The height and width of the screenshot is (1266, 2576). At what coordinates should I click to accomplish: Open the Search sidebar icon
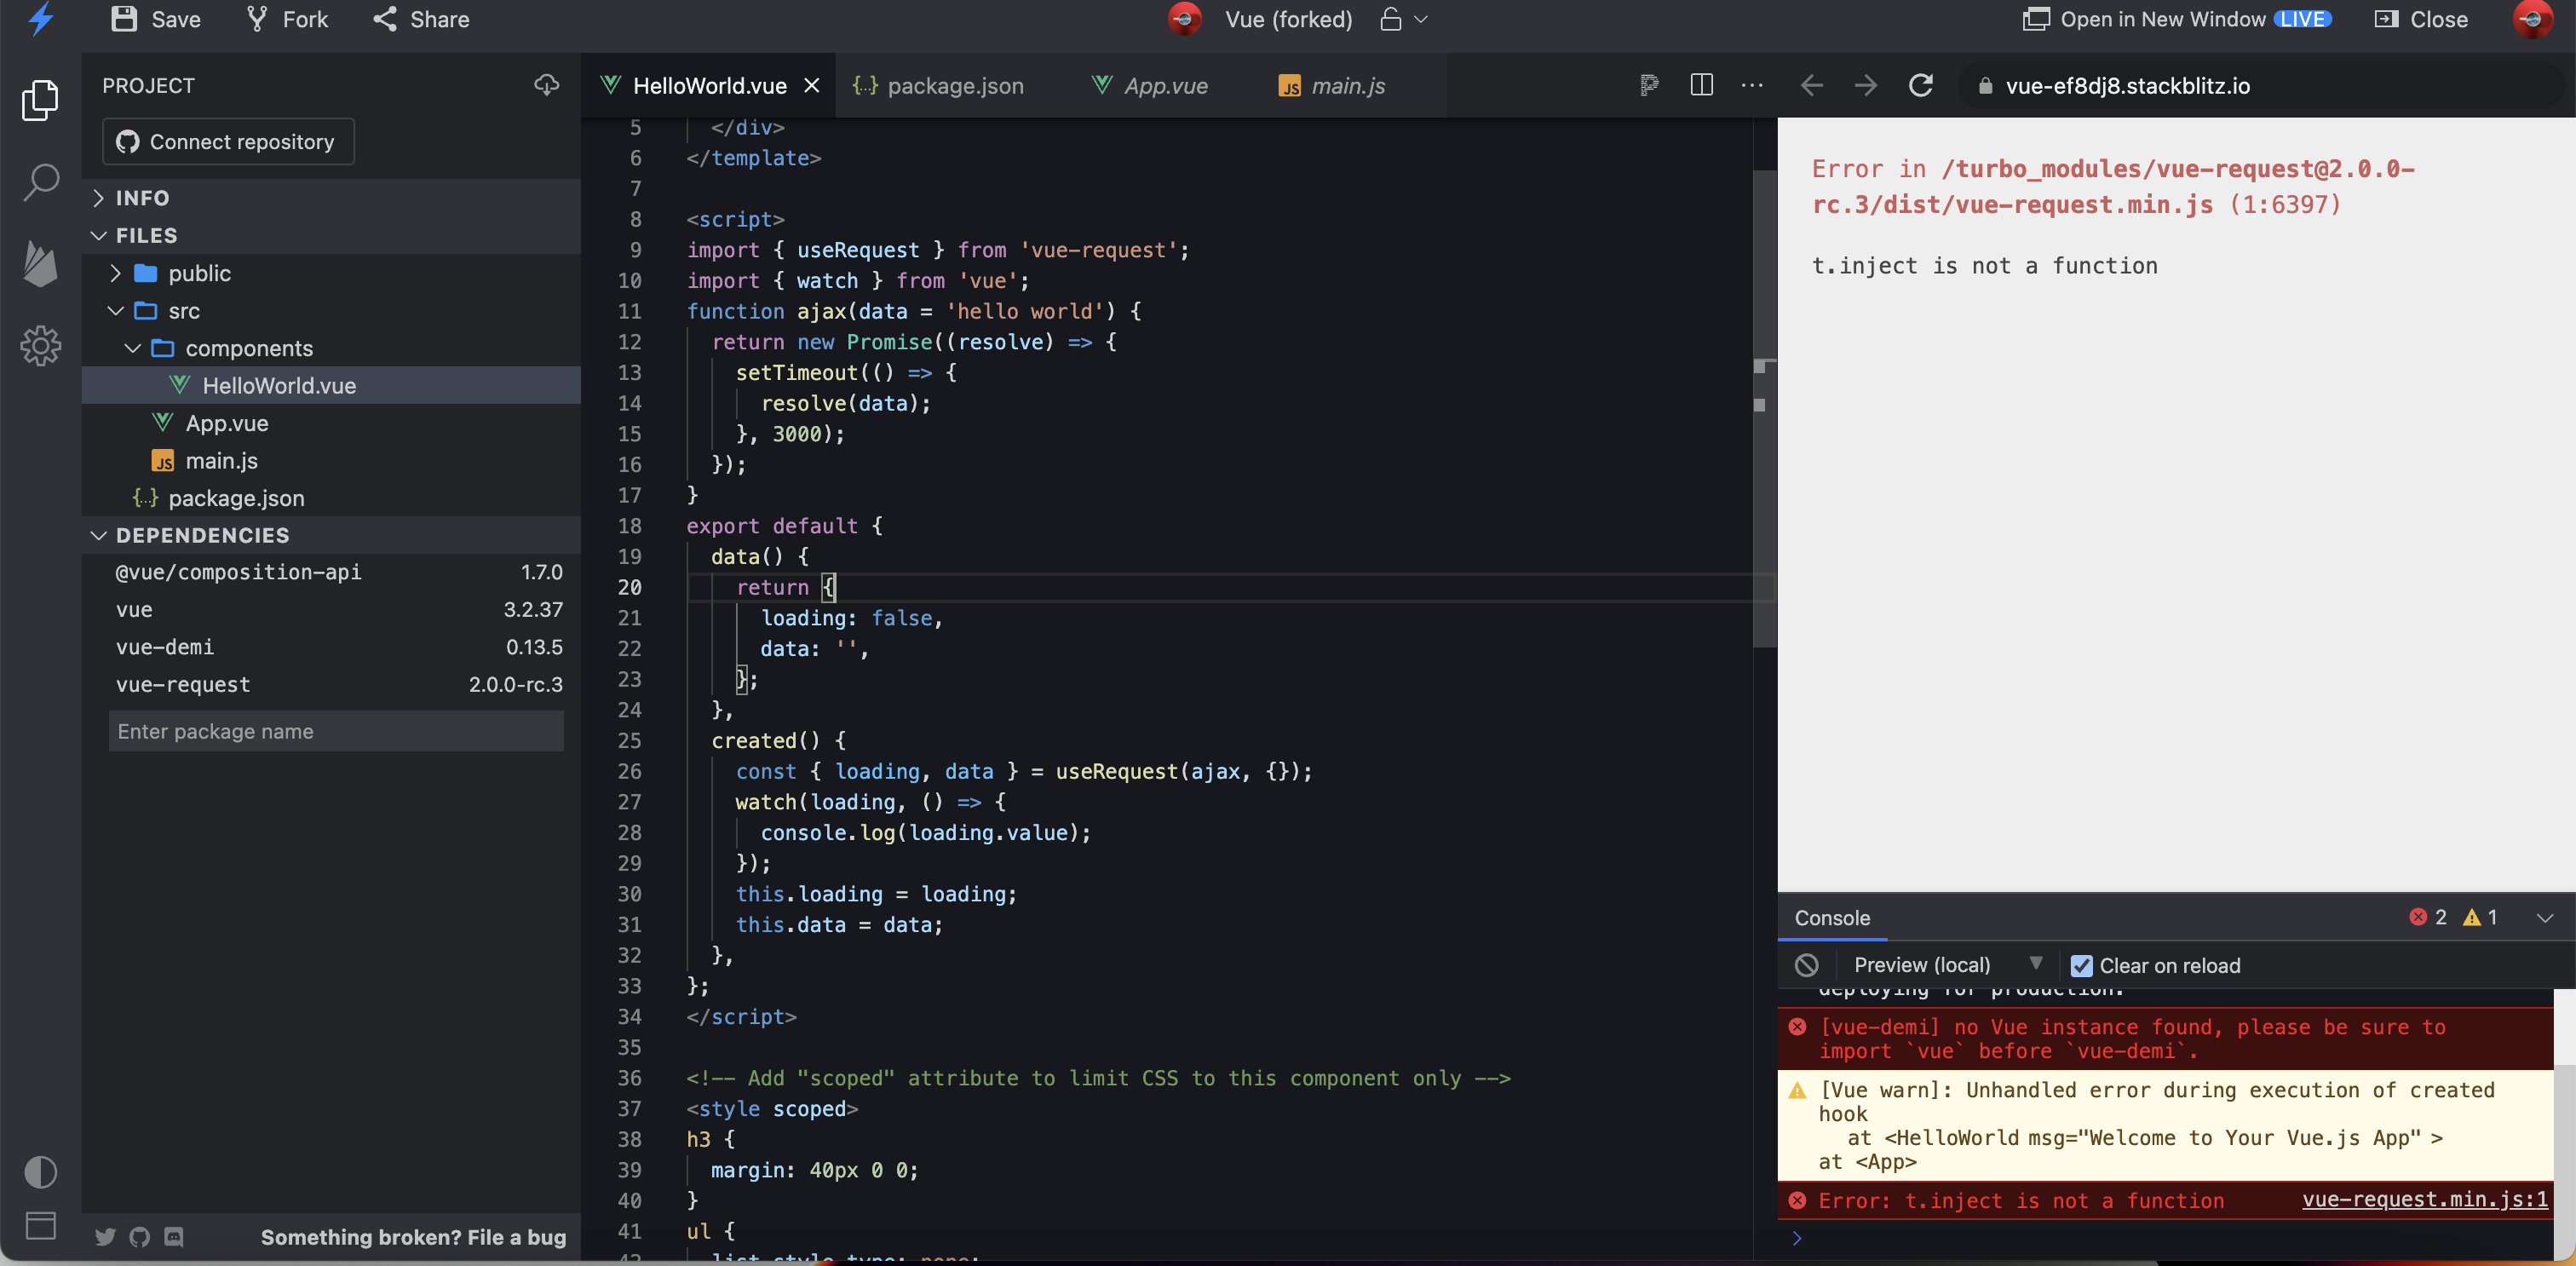click(x=40, y=181)
